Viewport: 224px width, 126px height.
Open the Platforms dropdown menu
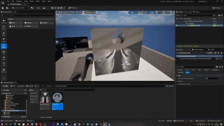point(74,8)
